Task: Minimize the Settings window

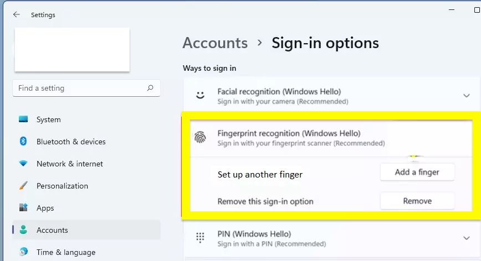Action: (x=452, y=10)
